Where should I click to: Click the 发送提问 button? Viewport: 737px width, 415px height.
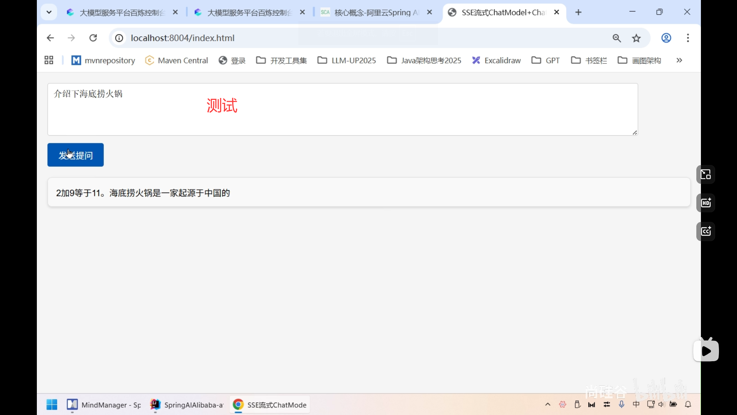click(75, 155)
